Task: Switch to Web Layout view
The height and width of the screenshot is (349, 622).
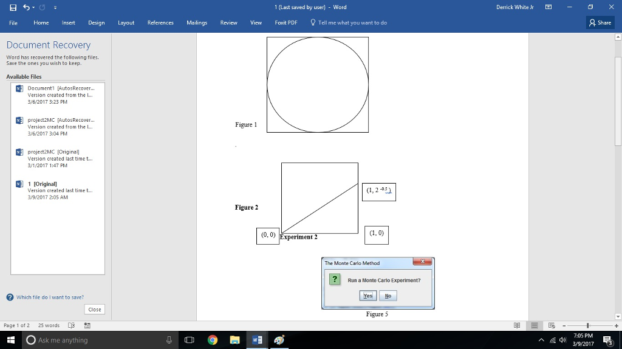Action: click(x=552, y=325)
